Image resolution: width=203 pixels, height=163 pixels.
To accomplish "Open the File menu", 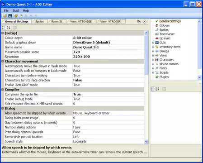I will coord(6,11).
